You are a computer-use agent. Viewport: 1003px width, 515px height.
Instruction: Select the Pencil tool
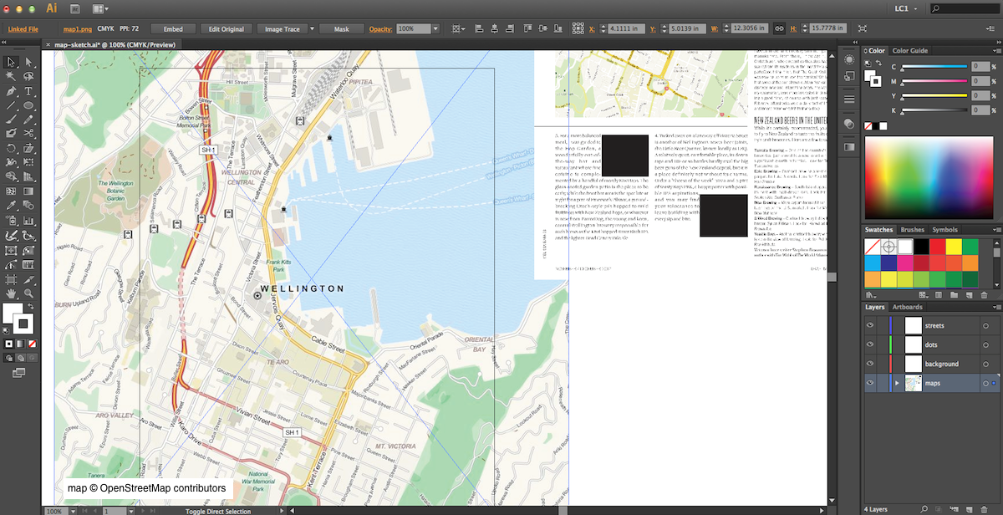pos(28,120)
